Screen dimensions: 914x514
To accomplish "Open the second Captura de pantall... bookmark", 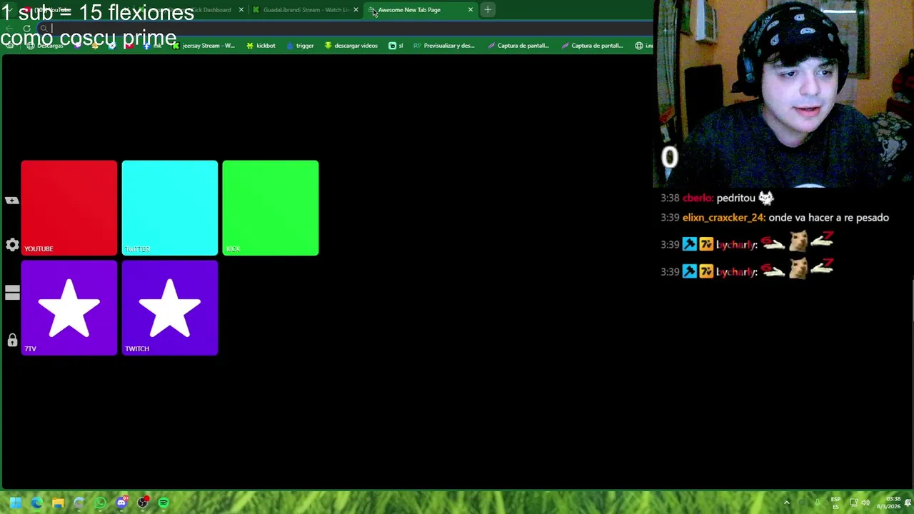I will (x=593, y=46).
